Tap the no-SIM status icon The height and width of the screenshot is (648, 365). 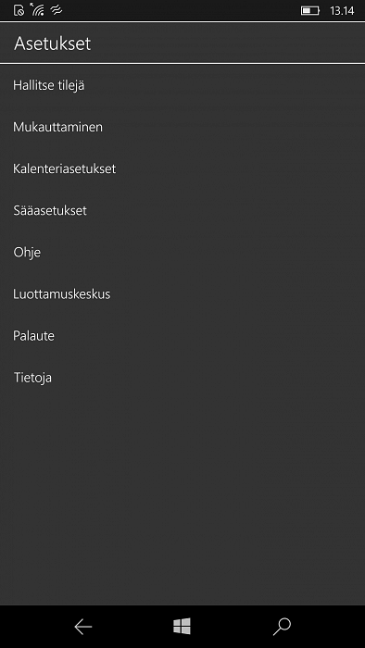click(x=19, y=10)
